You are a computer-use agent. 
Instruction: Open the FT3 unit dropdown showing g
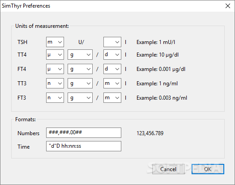[x=80, y=98]
